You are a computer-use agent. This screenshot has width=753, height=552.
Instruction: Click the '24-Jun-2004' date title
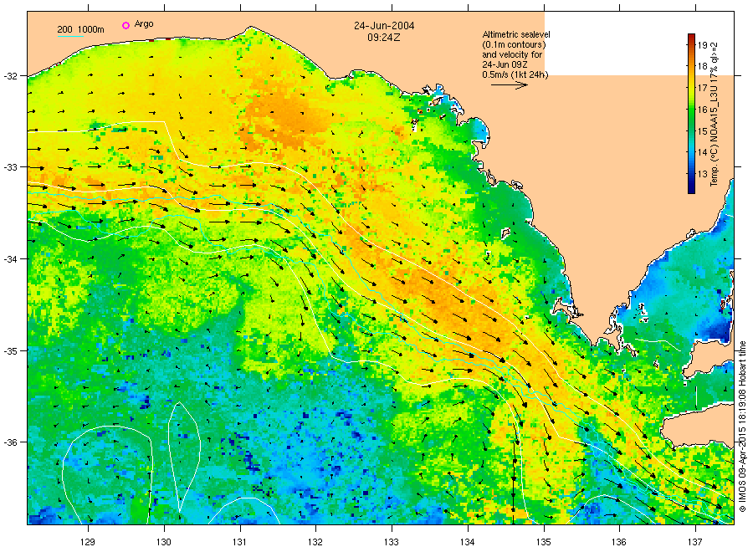coord(384,26)
